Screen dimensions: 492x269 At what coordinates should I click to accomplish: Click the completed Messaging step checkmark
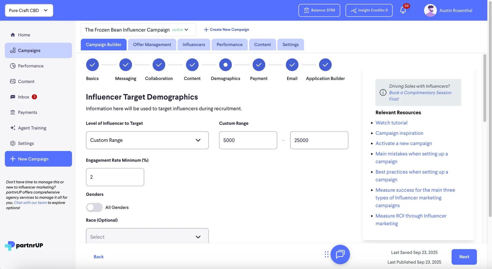(x=126, y=65)
